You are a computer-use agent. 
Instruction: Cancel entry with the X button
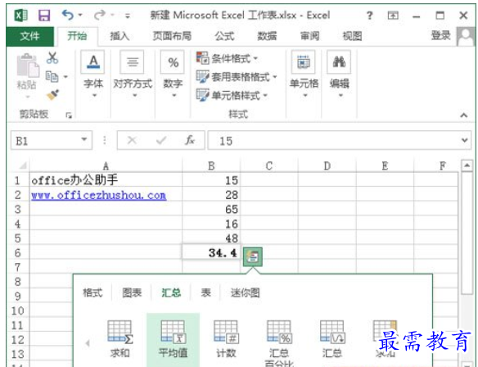[x=132, y=140]
